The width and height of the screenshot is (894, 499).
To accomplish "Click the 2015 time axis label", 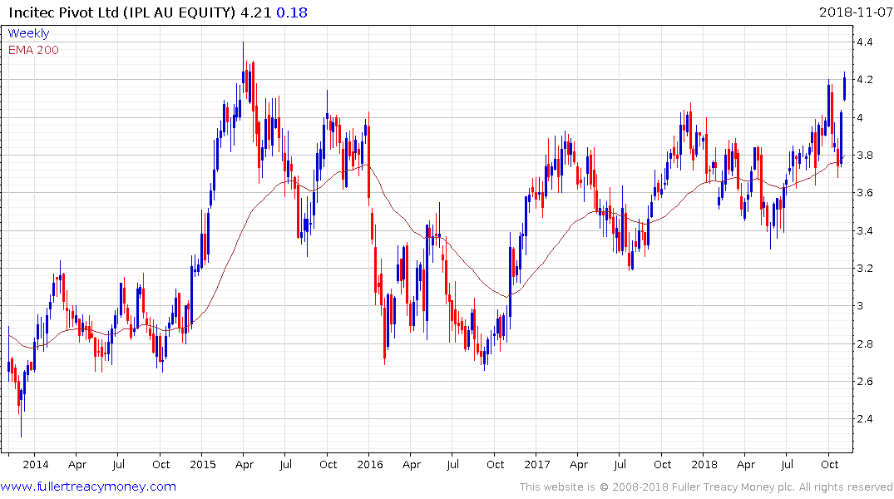I will [202, 464].
